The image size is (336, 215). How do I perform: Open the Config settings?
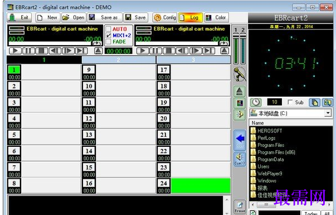(x=165, y=17)
